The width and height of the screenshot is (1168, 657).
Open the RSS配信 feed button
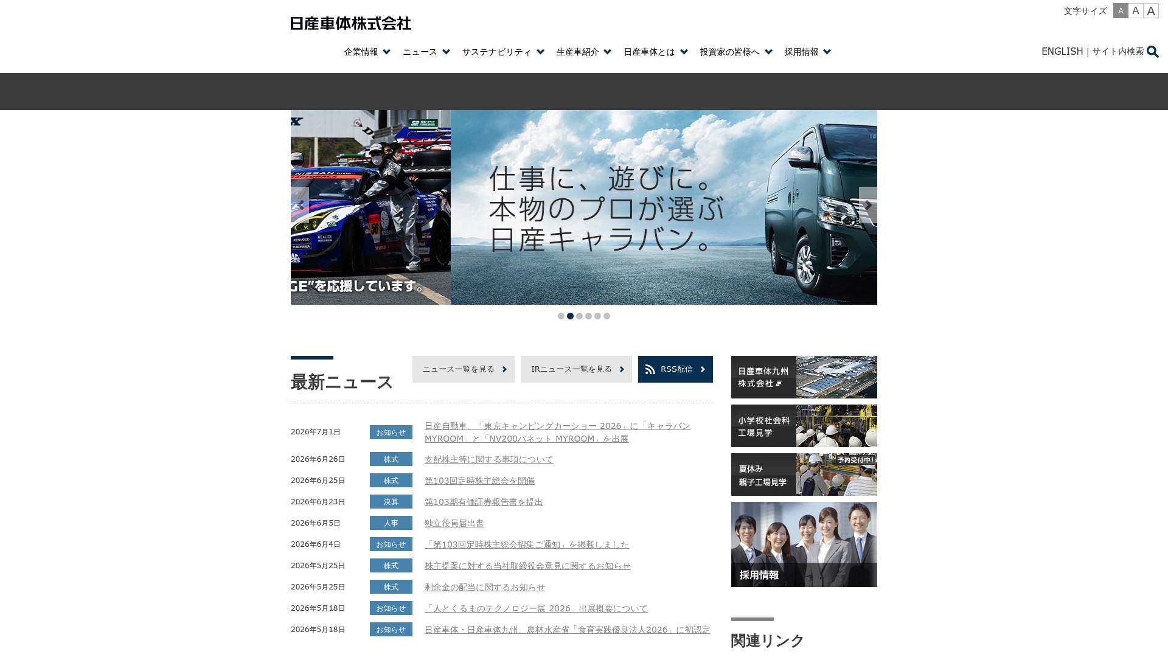675,369
